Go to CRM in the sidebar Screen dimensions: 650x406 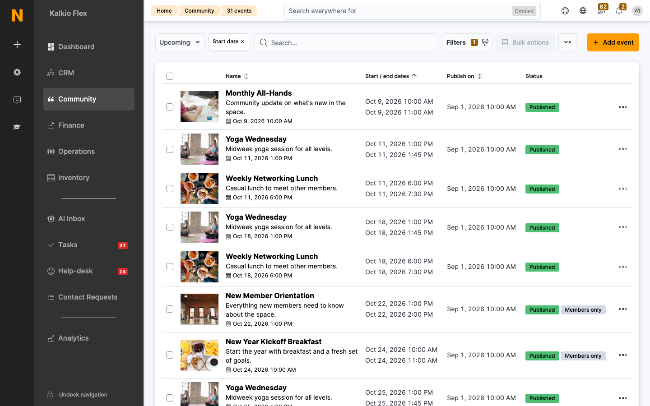pyautogui.click(x=88, y=73)
